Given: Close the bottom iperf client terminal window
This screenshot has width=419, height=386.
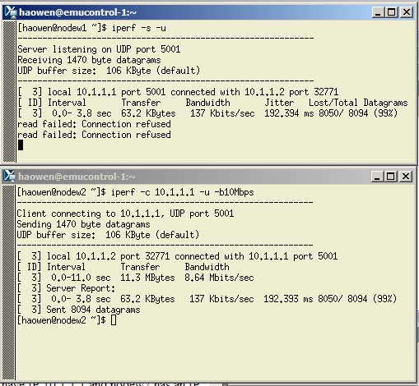Looking at the screenshot, I should 405,177.
